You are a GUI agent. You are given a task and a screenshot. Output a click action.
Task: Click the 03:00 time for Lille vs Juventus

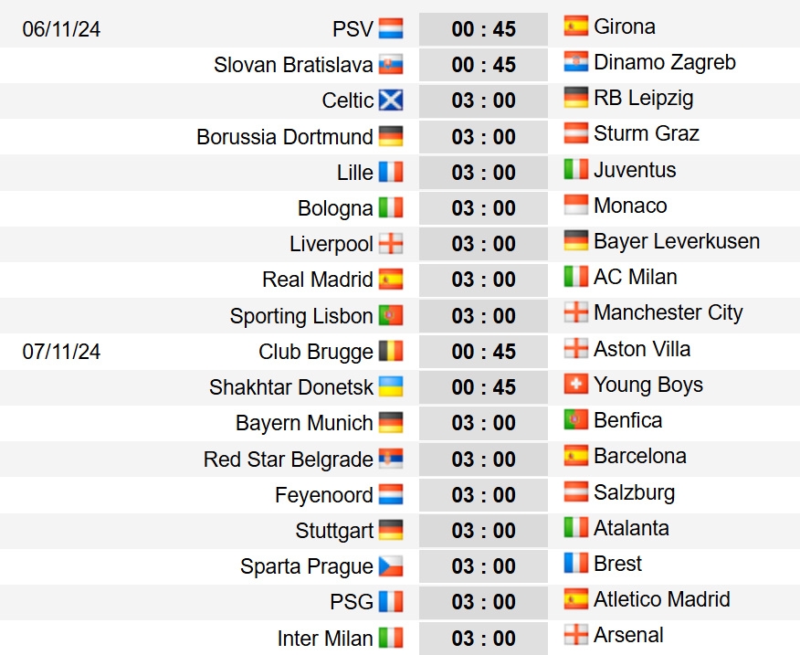point(483,173)
